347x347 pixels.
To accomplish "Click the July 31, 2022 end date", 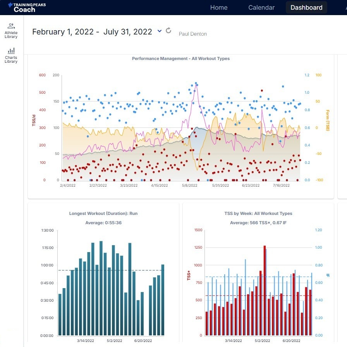I will [x=127, y=32].
